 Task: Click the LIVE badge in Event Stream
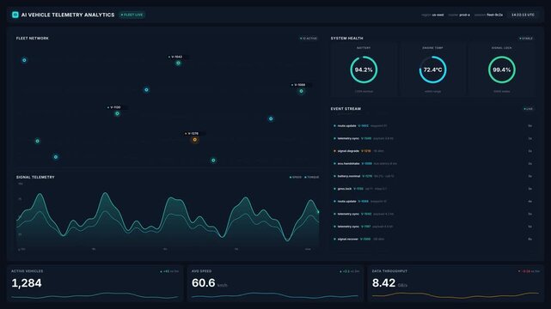[528, 109]
